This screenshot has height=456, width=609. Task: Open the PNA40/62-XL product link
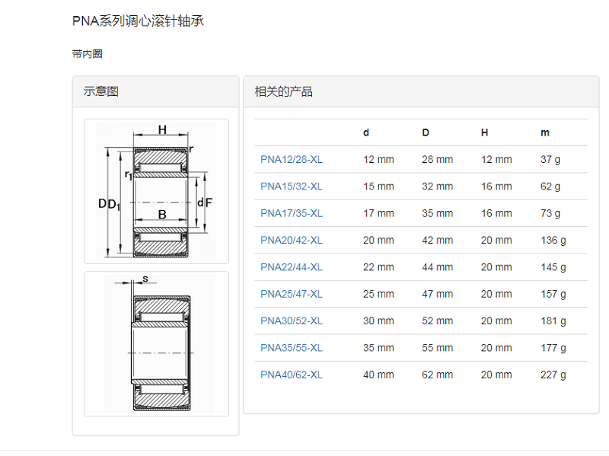[x=291, y=375]
